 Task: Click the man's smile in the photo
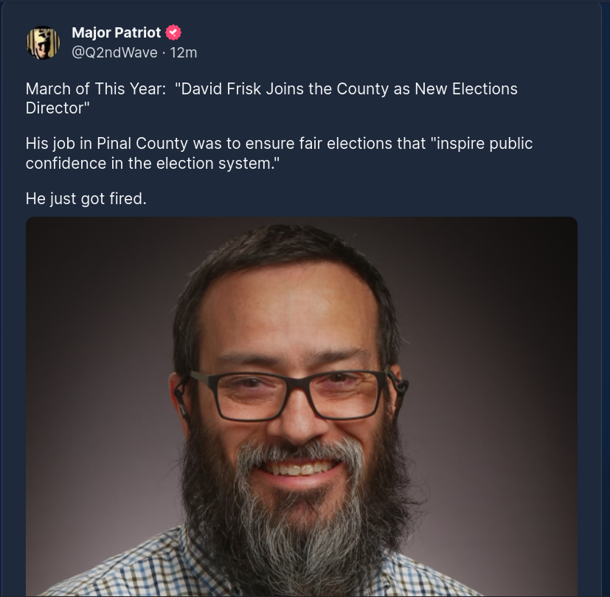coord(299,468)
